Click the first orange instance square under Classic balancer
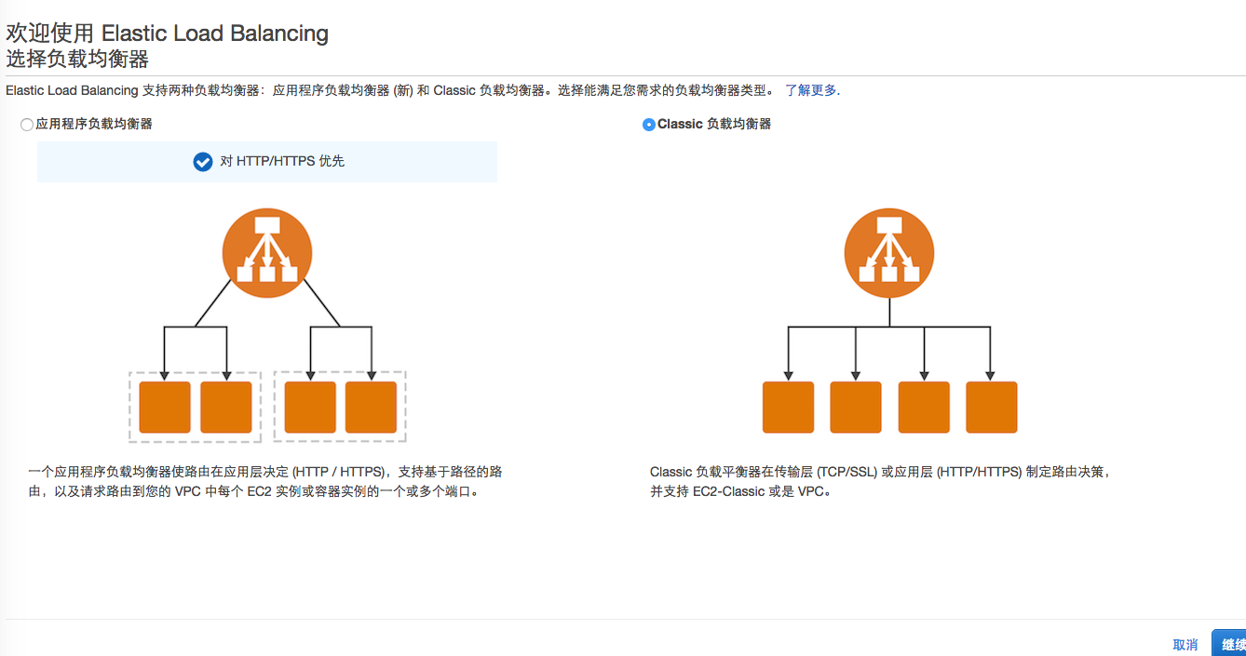Image resolution: width=1246 pixels, height=656 pixels. pos(788,407)
